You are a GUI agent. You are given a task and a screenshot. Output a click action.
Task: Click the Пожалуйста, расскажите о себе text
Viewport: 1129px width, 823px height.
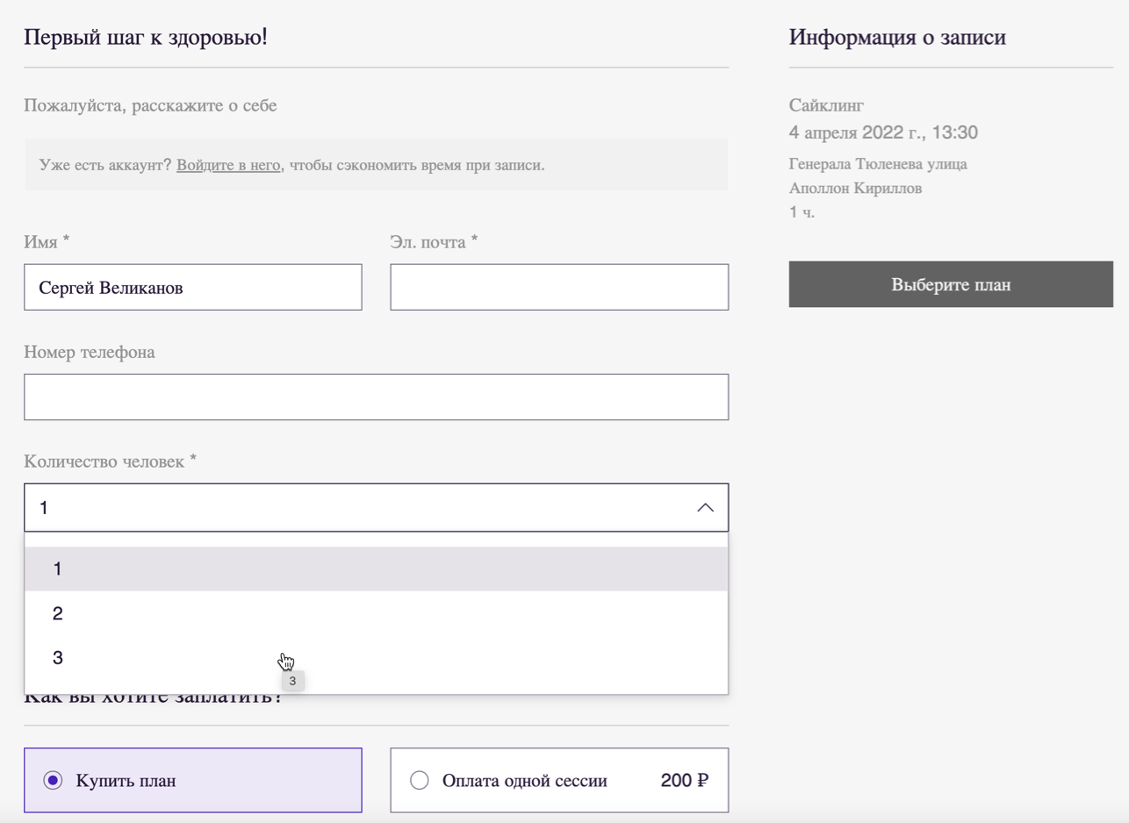click(x=150, y=105)
